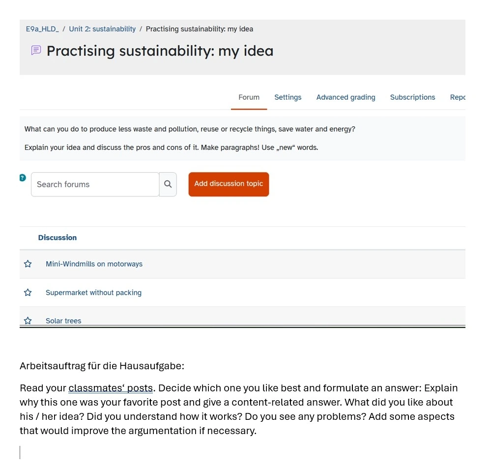This screenshot has height=466, width=491.
Task: Click the Discussion column header
Action: [58, 238]
